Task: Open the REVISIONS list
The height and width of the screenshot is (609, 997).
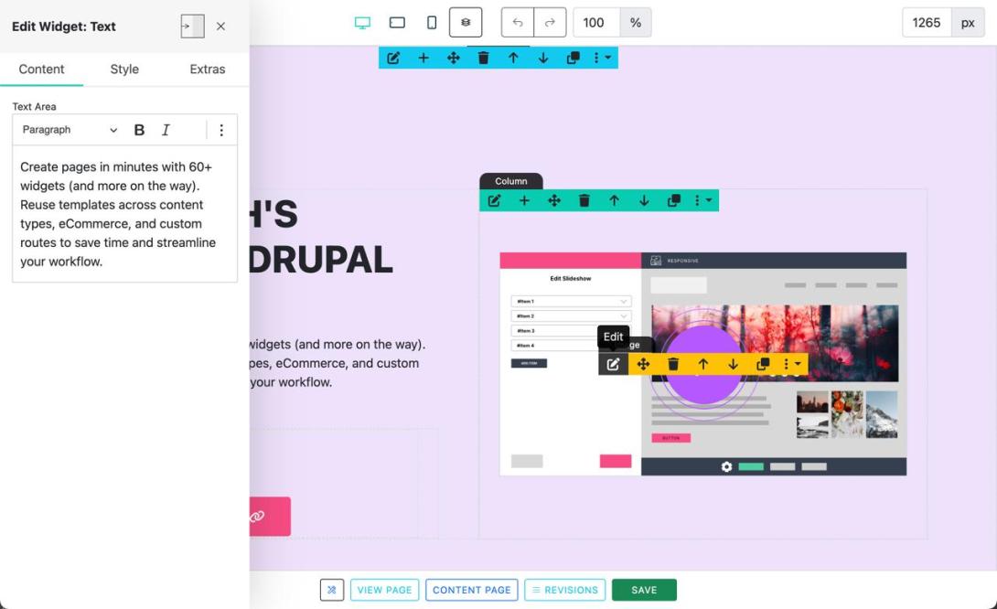Action: click(x=565, y=590)
